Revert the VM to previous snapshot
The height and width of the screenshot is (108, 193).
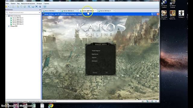[x=21, y=7]
